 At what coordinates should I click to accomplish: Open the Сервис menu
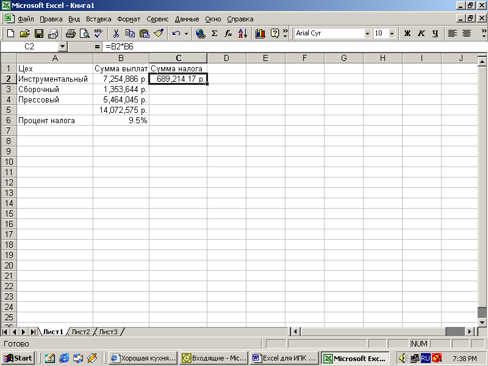tap(157, 19)
